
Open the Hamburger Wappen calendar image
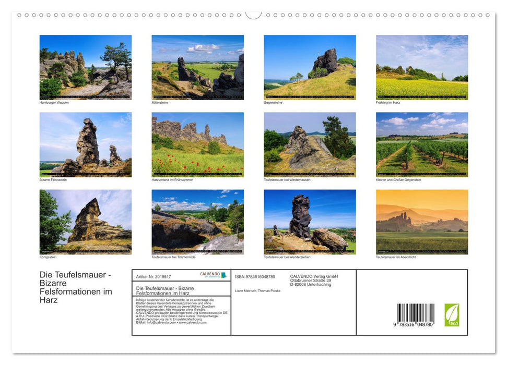pos(85,67)
